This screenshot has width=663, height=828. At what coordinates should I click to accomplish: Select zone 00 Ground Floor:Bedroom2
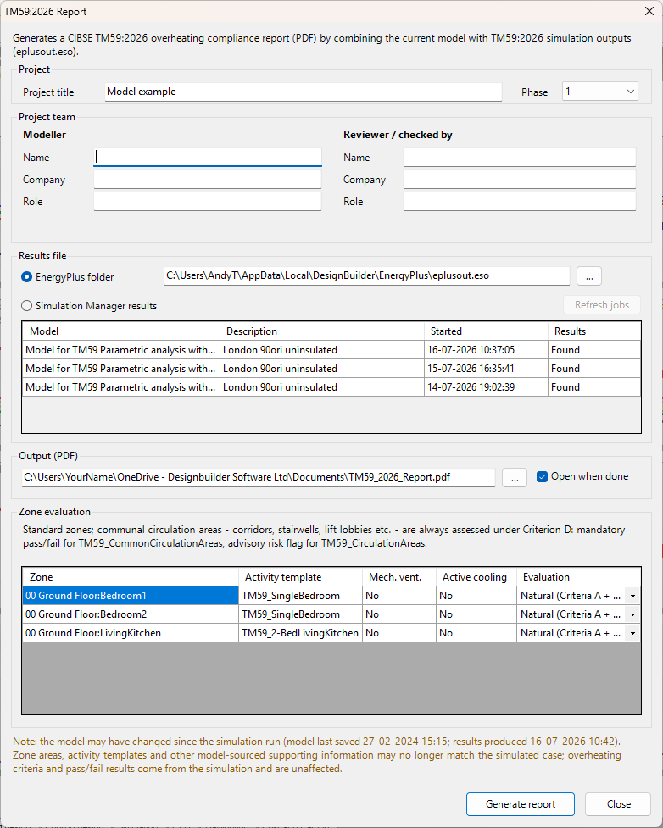(131, 614)
